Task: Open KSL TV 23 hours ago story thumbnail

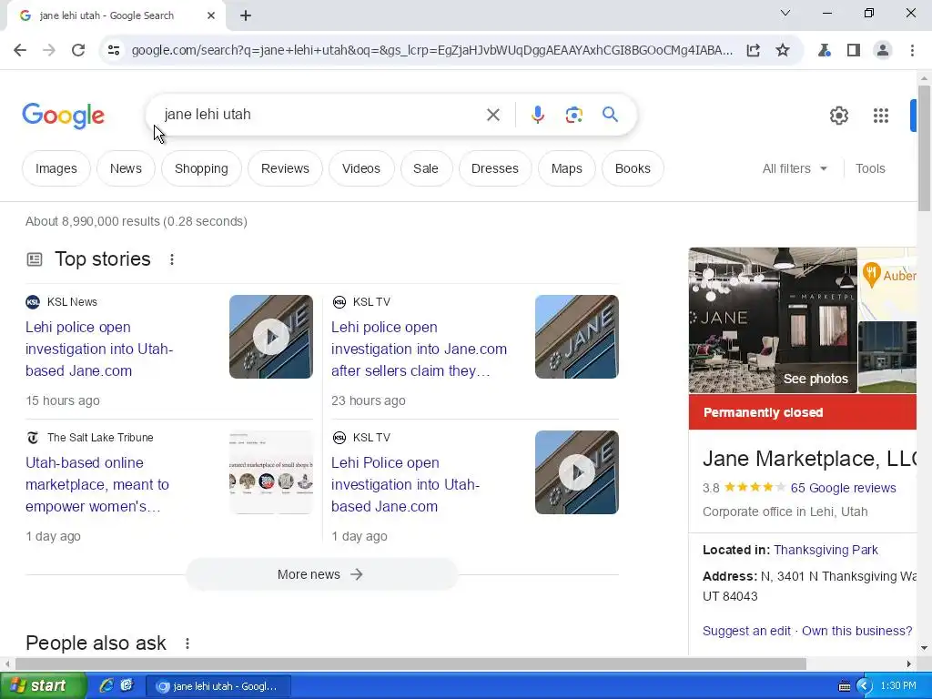Action: [576, 337]
